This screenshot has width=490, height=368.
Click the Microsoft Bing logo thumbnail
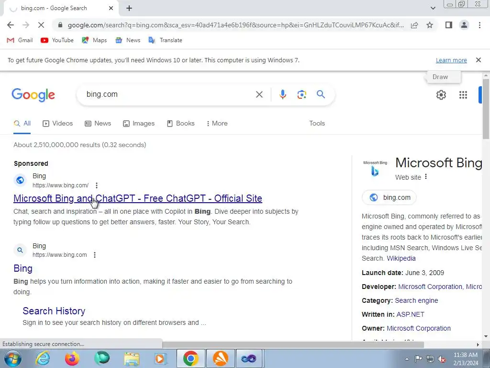click(x=375, y=169)
